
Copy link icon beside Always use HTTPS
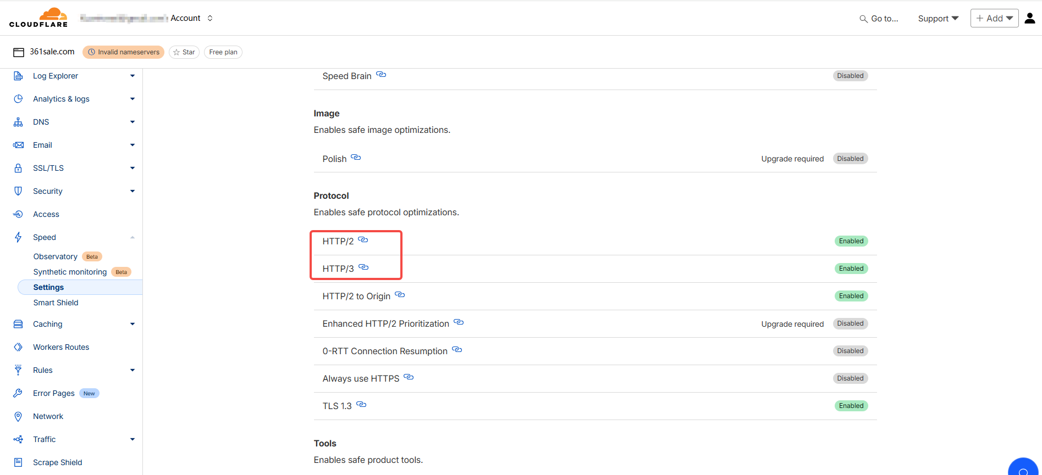click(x=409, y=377)
